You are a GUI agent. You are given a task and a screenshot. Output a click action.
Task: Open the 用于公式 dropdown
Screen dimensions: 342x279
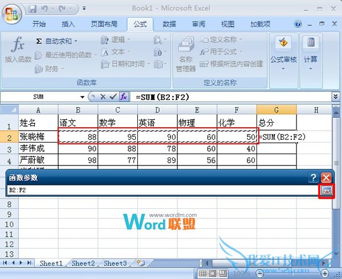pos(221,52)
